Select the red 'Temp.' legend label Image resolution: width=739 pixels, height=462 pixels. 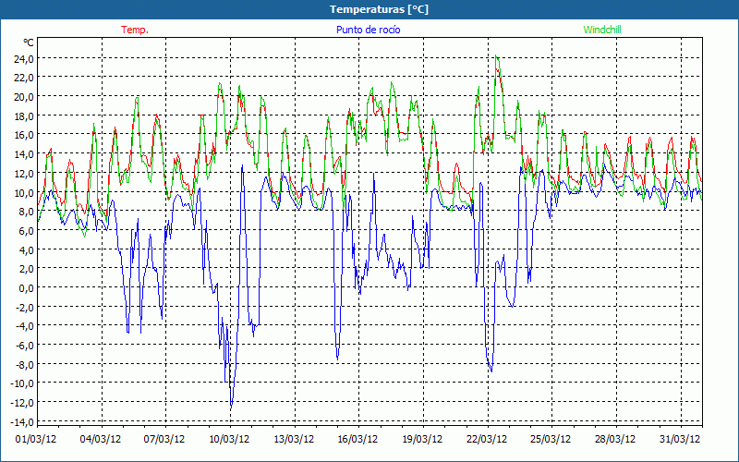tap(135, 30)
